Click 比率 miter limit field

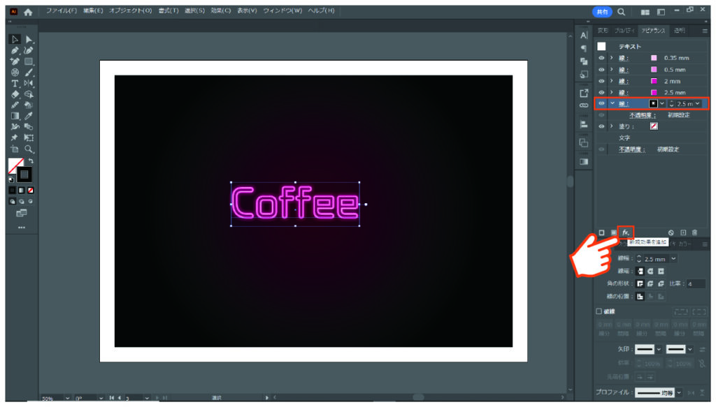click(x=696, y=283)
